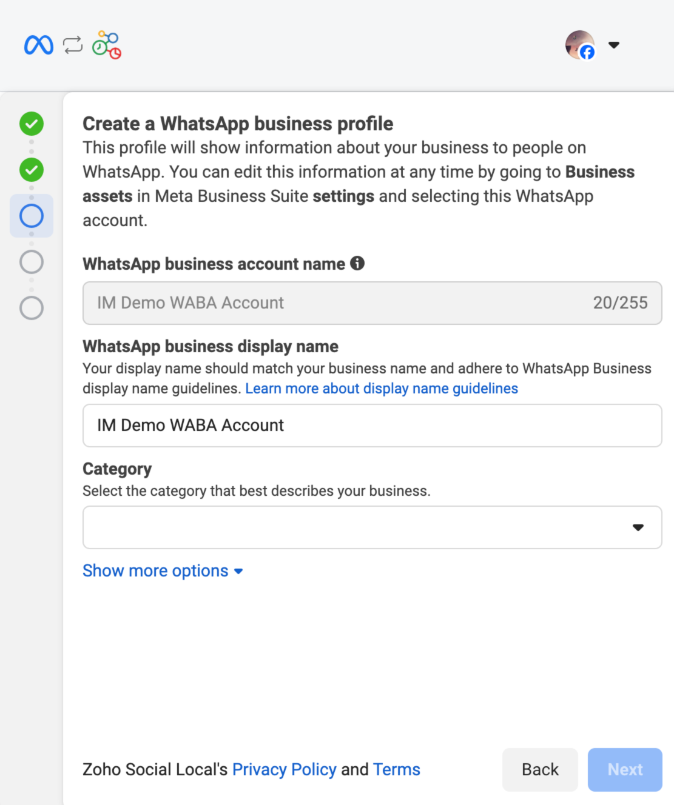Click the Zoho Social app icon
The image size is (674, 805).
point(107,45)
